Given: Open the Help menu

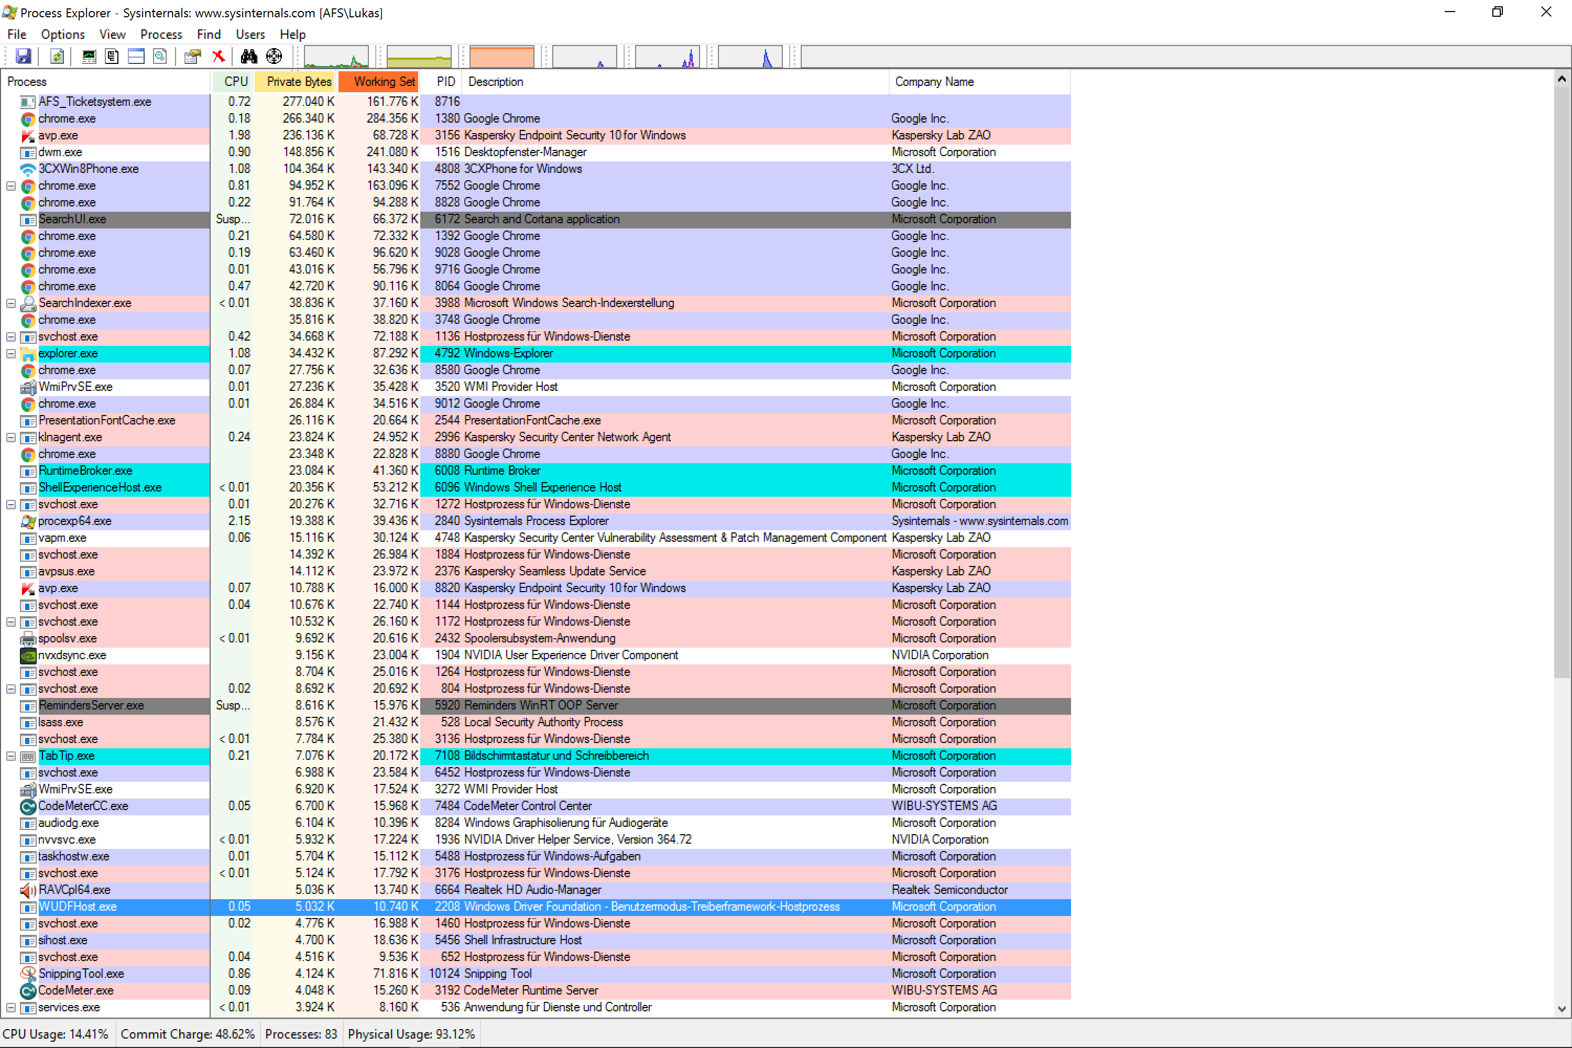Looking at the screenshot, I should click(293, 34).
